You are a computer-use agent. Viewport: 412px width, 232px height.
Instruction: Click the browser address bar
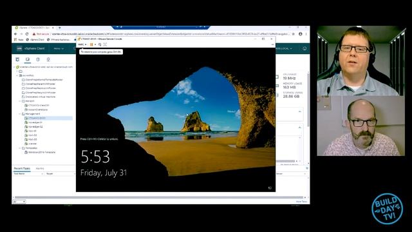tap(171, 34)
